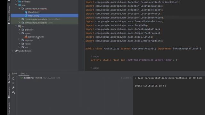Click the '4 usages' inlay hint
Screen dimensions: 205x115
point(95,68)
